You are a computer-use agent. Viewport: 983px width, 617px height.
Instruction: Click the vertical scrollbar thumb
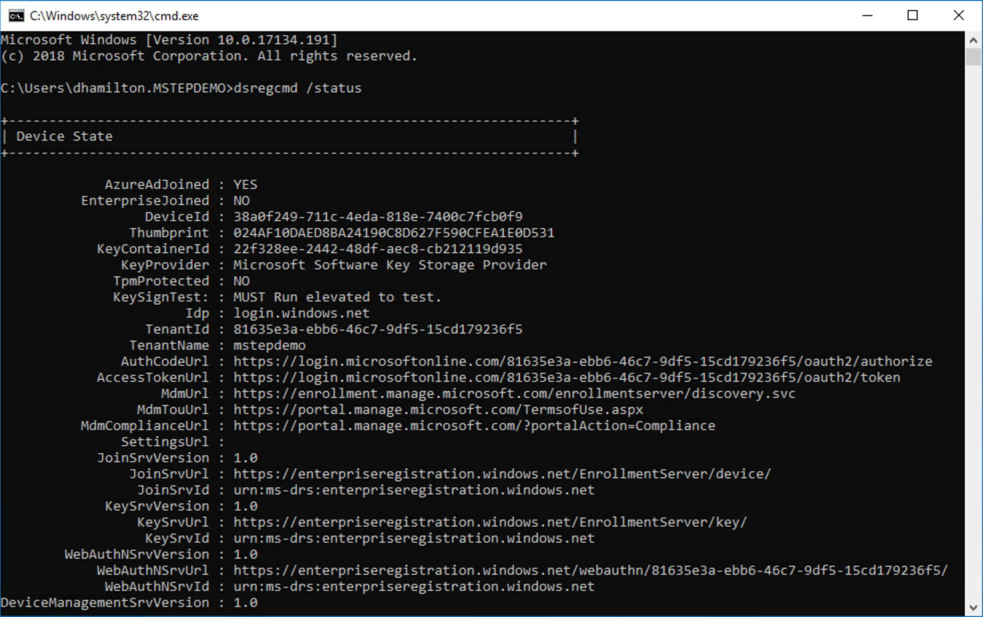[973, 56]
